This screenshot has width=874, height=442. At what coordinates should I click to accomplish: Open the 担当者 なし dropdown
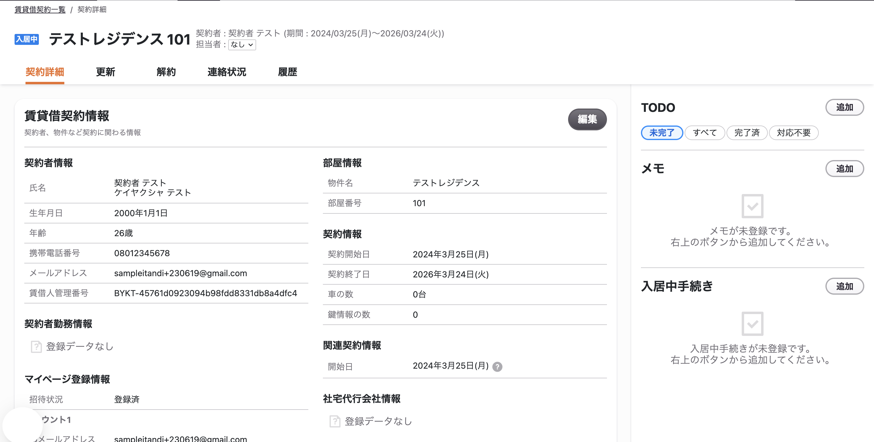coord(242,44)
